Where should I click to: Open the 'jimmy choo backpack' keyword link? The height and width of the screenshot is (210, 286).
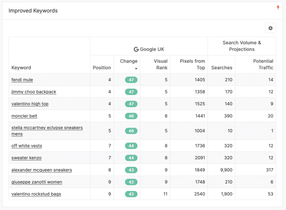tap(34, 92)
